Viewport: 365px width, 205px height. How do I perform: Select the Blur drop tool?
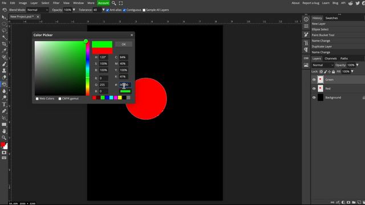coord(4,91)
